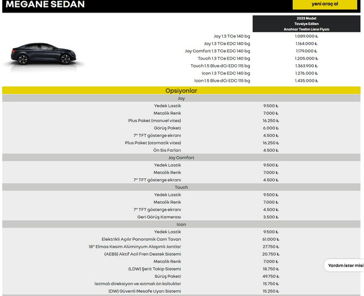Click the price 1.276.000 ₺
Viewport: 364px width, 296px height.
point(307,73)
